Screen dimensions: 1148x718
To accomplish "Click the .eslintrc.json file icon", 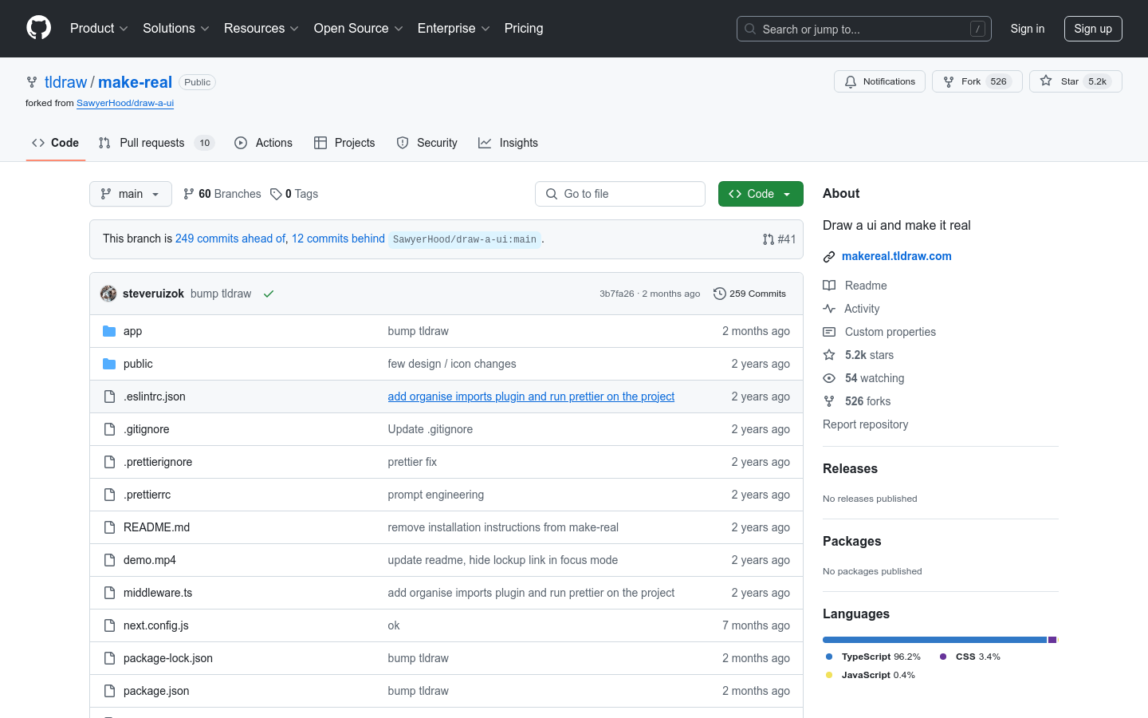I will click(109, 396).
